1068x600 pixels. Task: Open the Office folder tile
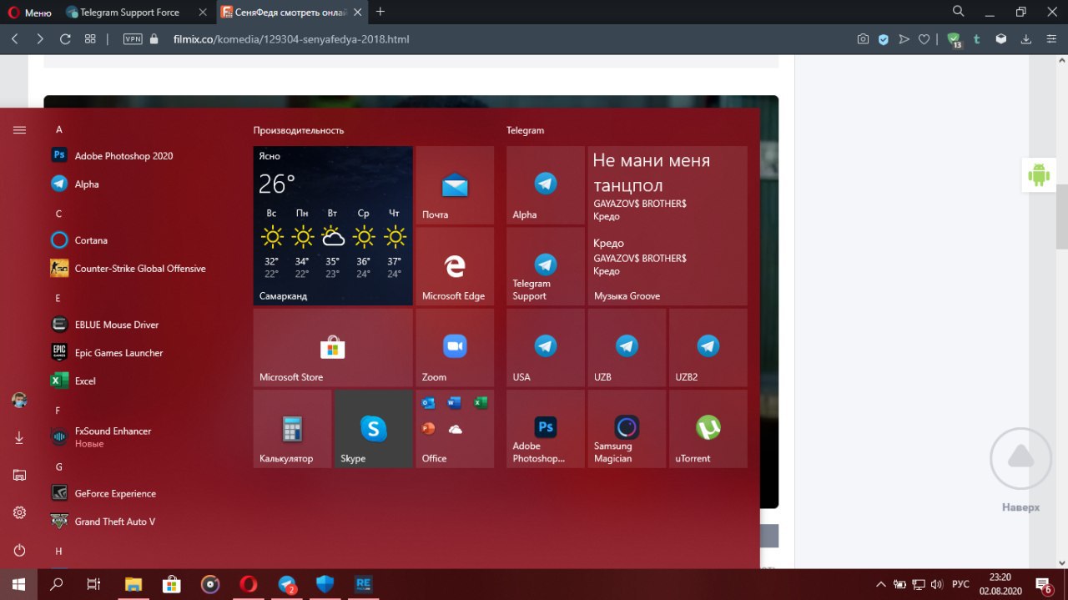tap(455, 429)
